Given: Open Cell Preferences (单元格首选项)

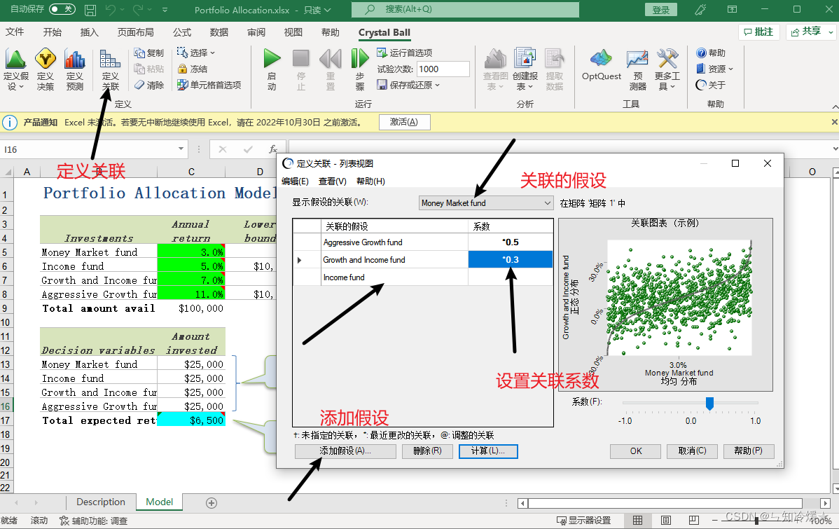Looking at the screenshot, I should click(209, 85).
